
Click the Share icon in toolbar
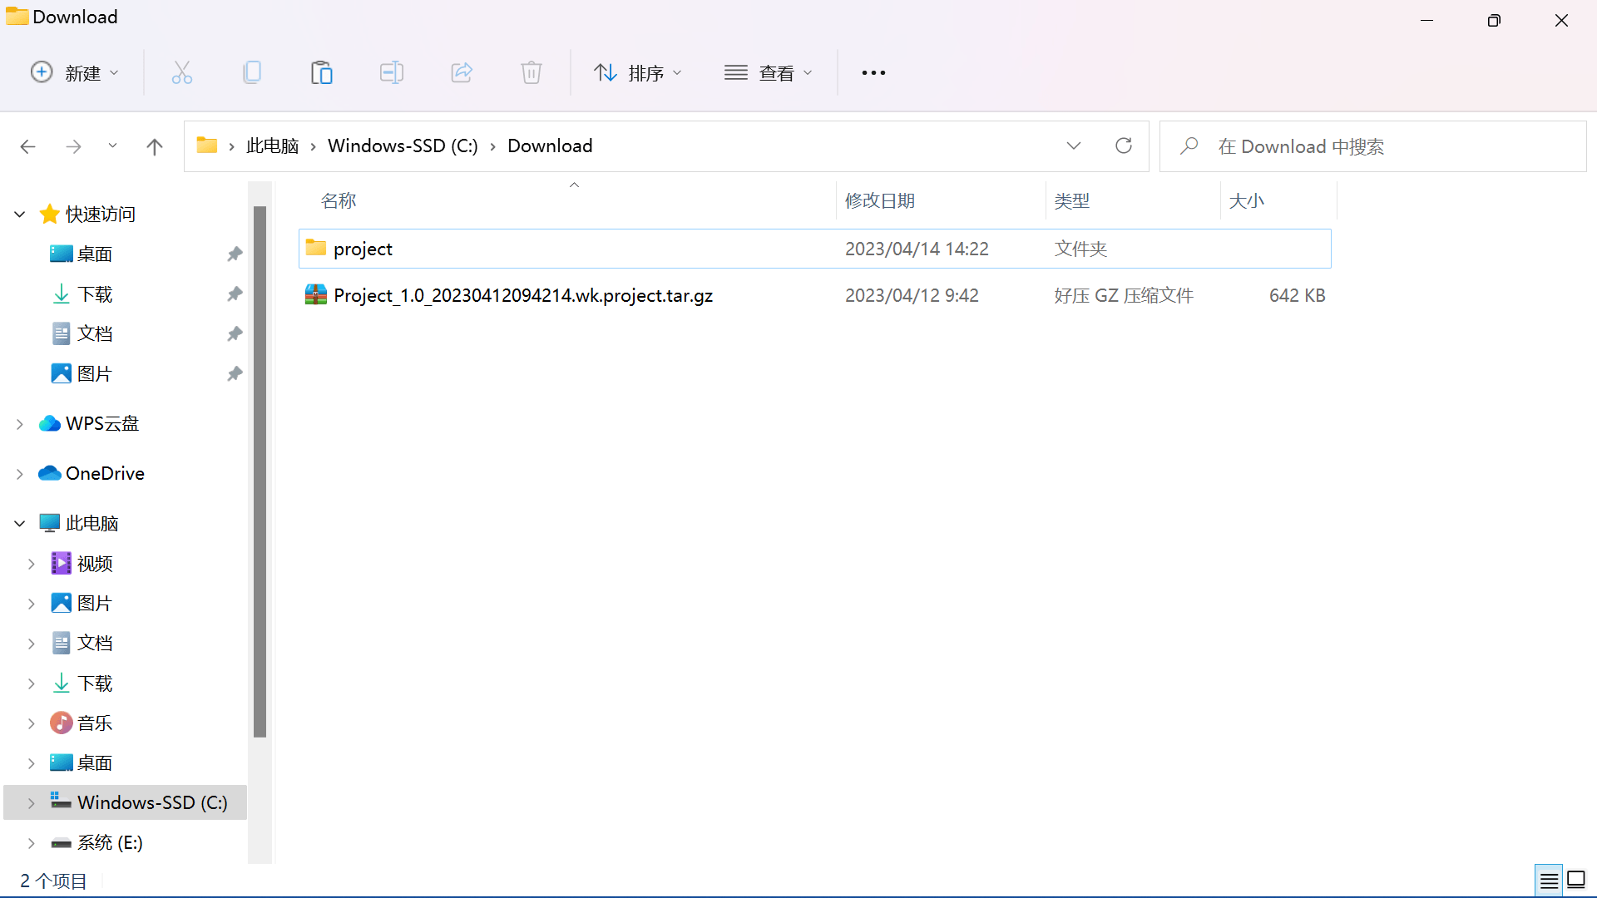click(x=462, y=73)
